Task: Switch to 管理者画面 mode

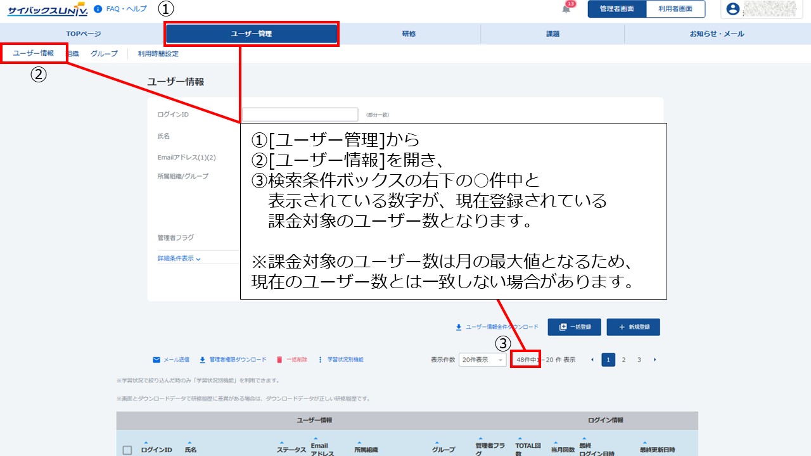Action: [616, 9]
